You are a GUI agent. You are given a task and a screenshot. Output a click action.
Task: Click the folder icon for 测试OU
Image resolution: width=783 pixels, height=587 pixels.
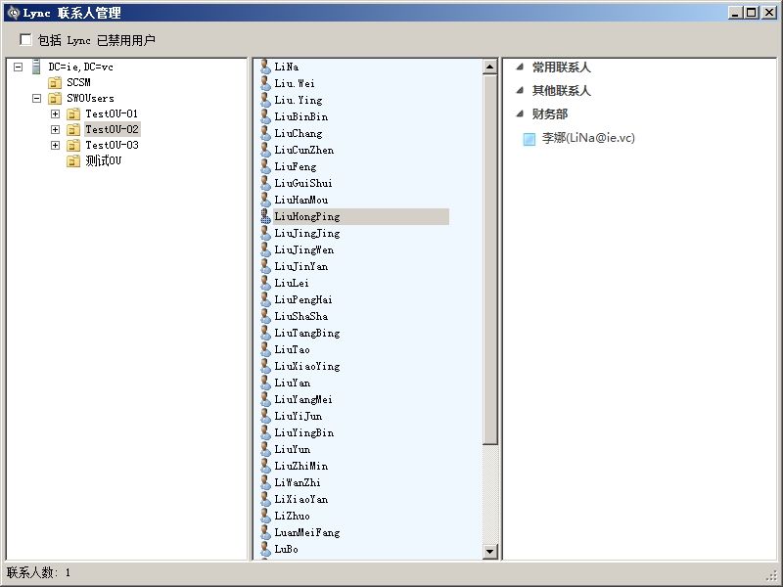pos(73,160)
